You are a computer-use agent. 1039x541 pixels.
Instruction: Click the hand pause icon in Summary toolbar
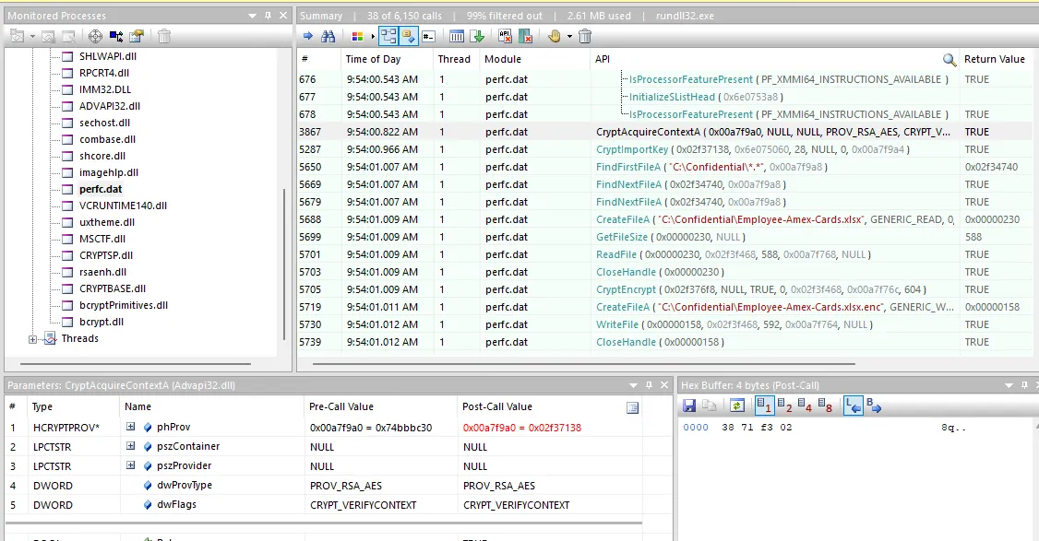[555, 37]
